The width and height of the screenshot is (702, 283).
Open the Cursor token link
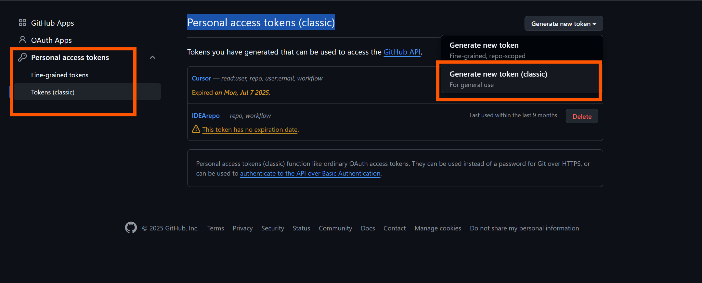[201, 78]
